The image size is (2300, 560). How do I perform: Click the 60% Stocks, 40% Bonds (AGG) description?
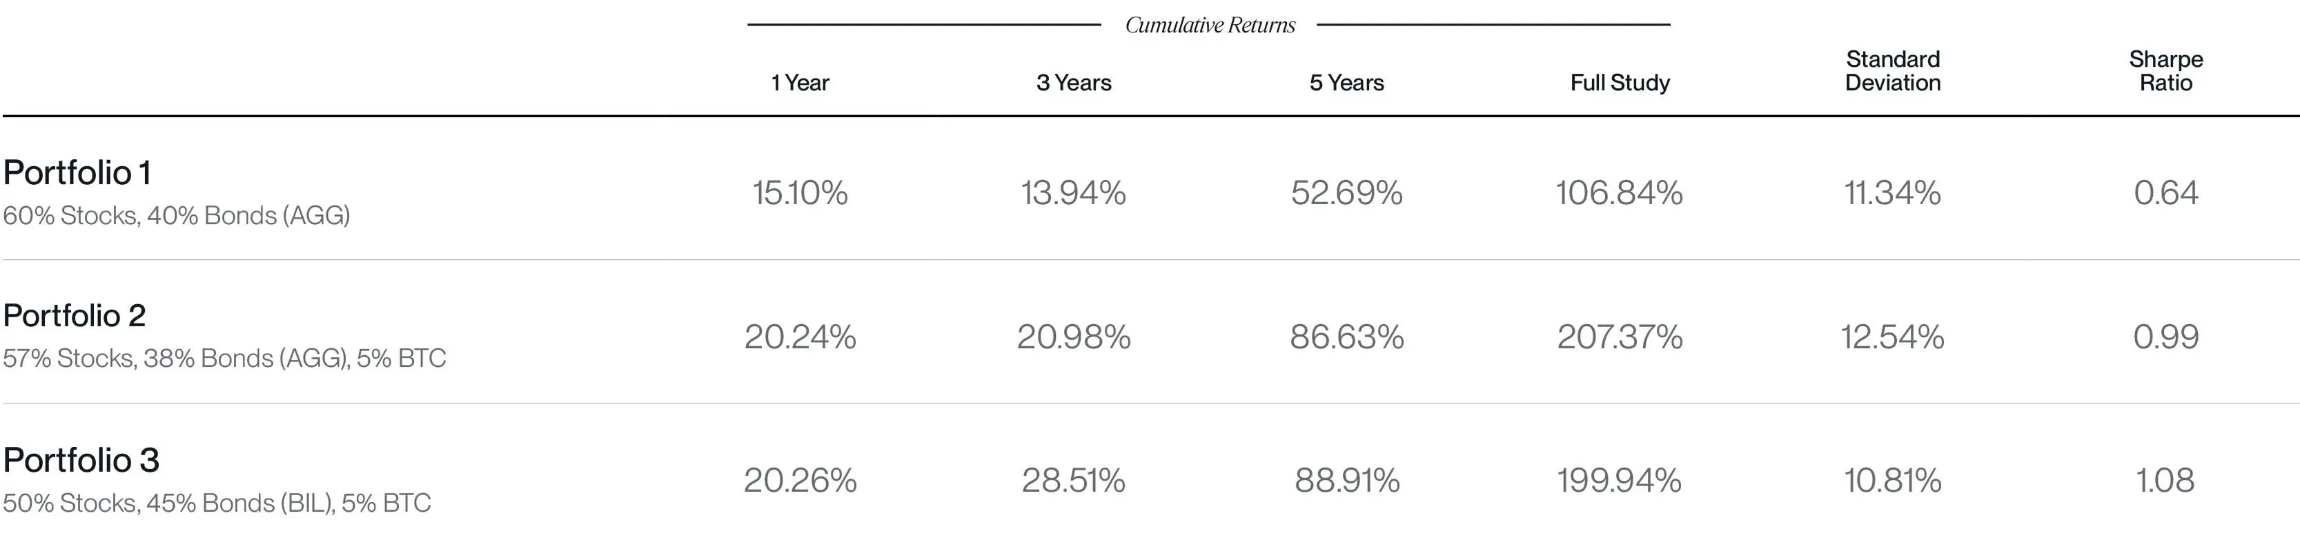176,216
